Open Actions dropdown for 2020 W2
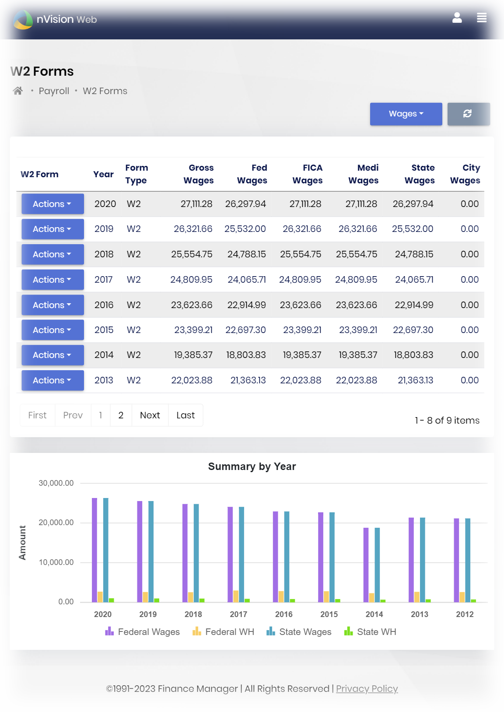This screenshot has width=504, height=712. pos(52,204)
